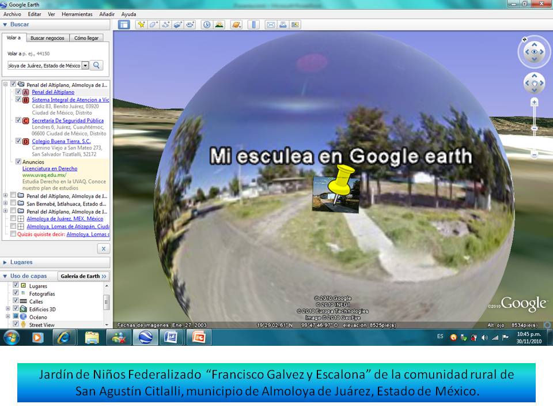
Task: Expand the Edificios 3D layer tree
Action: point(7,309)
